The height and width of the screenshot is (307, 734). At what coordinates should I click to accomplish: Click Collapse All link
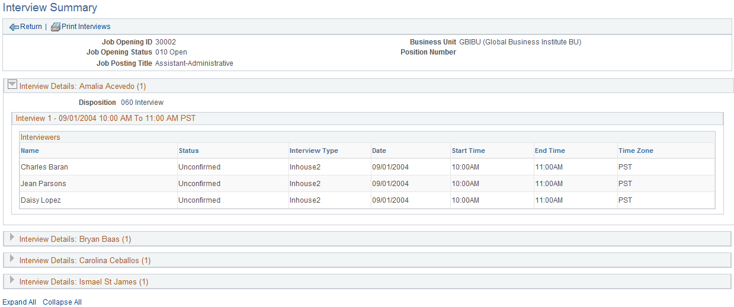pos(62,302)
